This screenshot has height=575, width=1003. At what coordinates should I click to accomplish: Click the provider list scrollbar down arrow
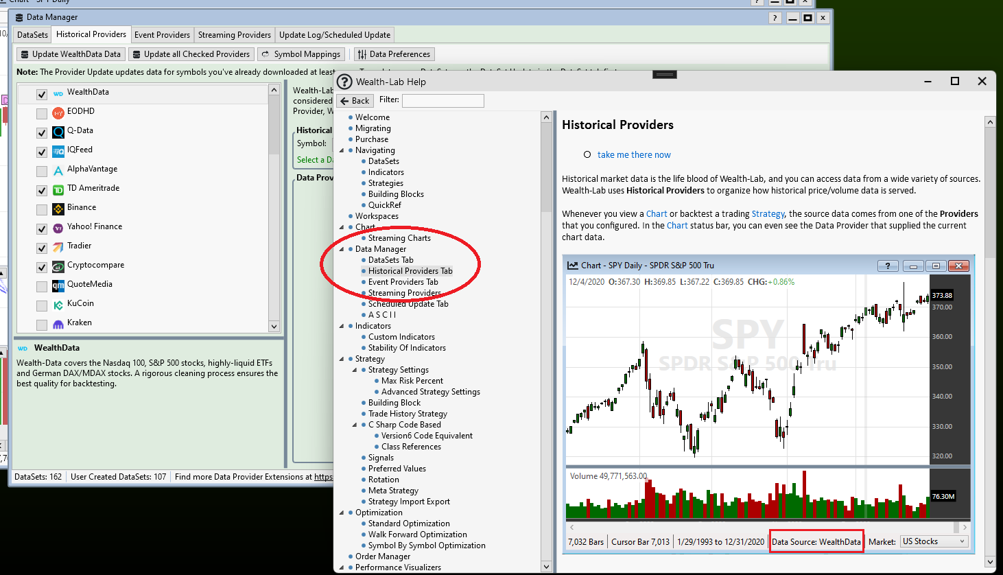274,327
